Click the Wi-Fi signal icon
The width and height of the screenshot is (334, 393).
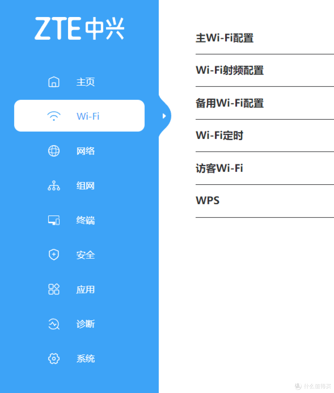(54, 116)
